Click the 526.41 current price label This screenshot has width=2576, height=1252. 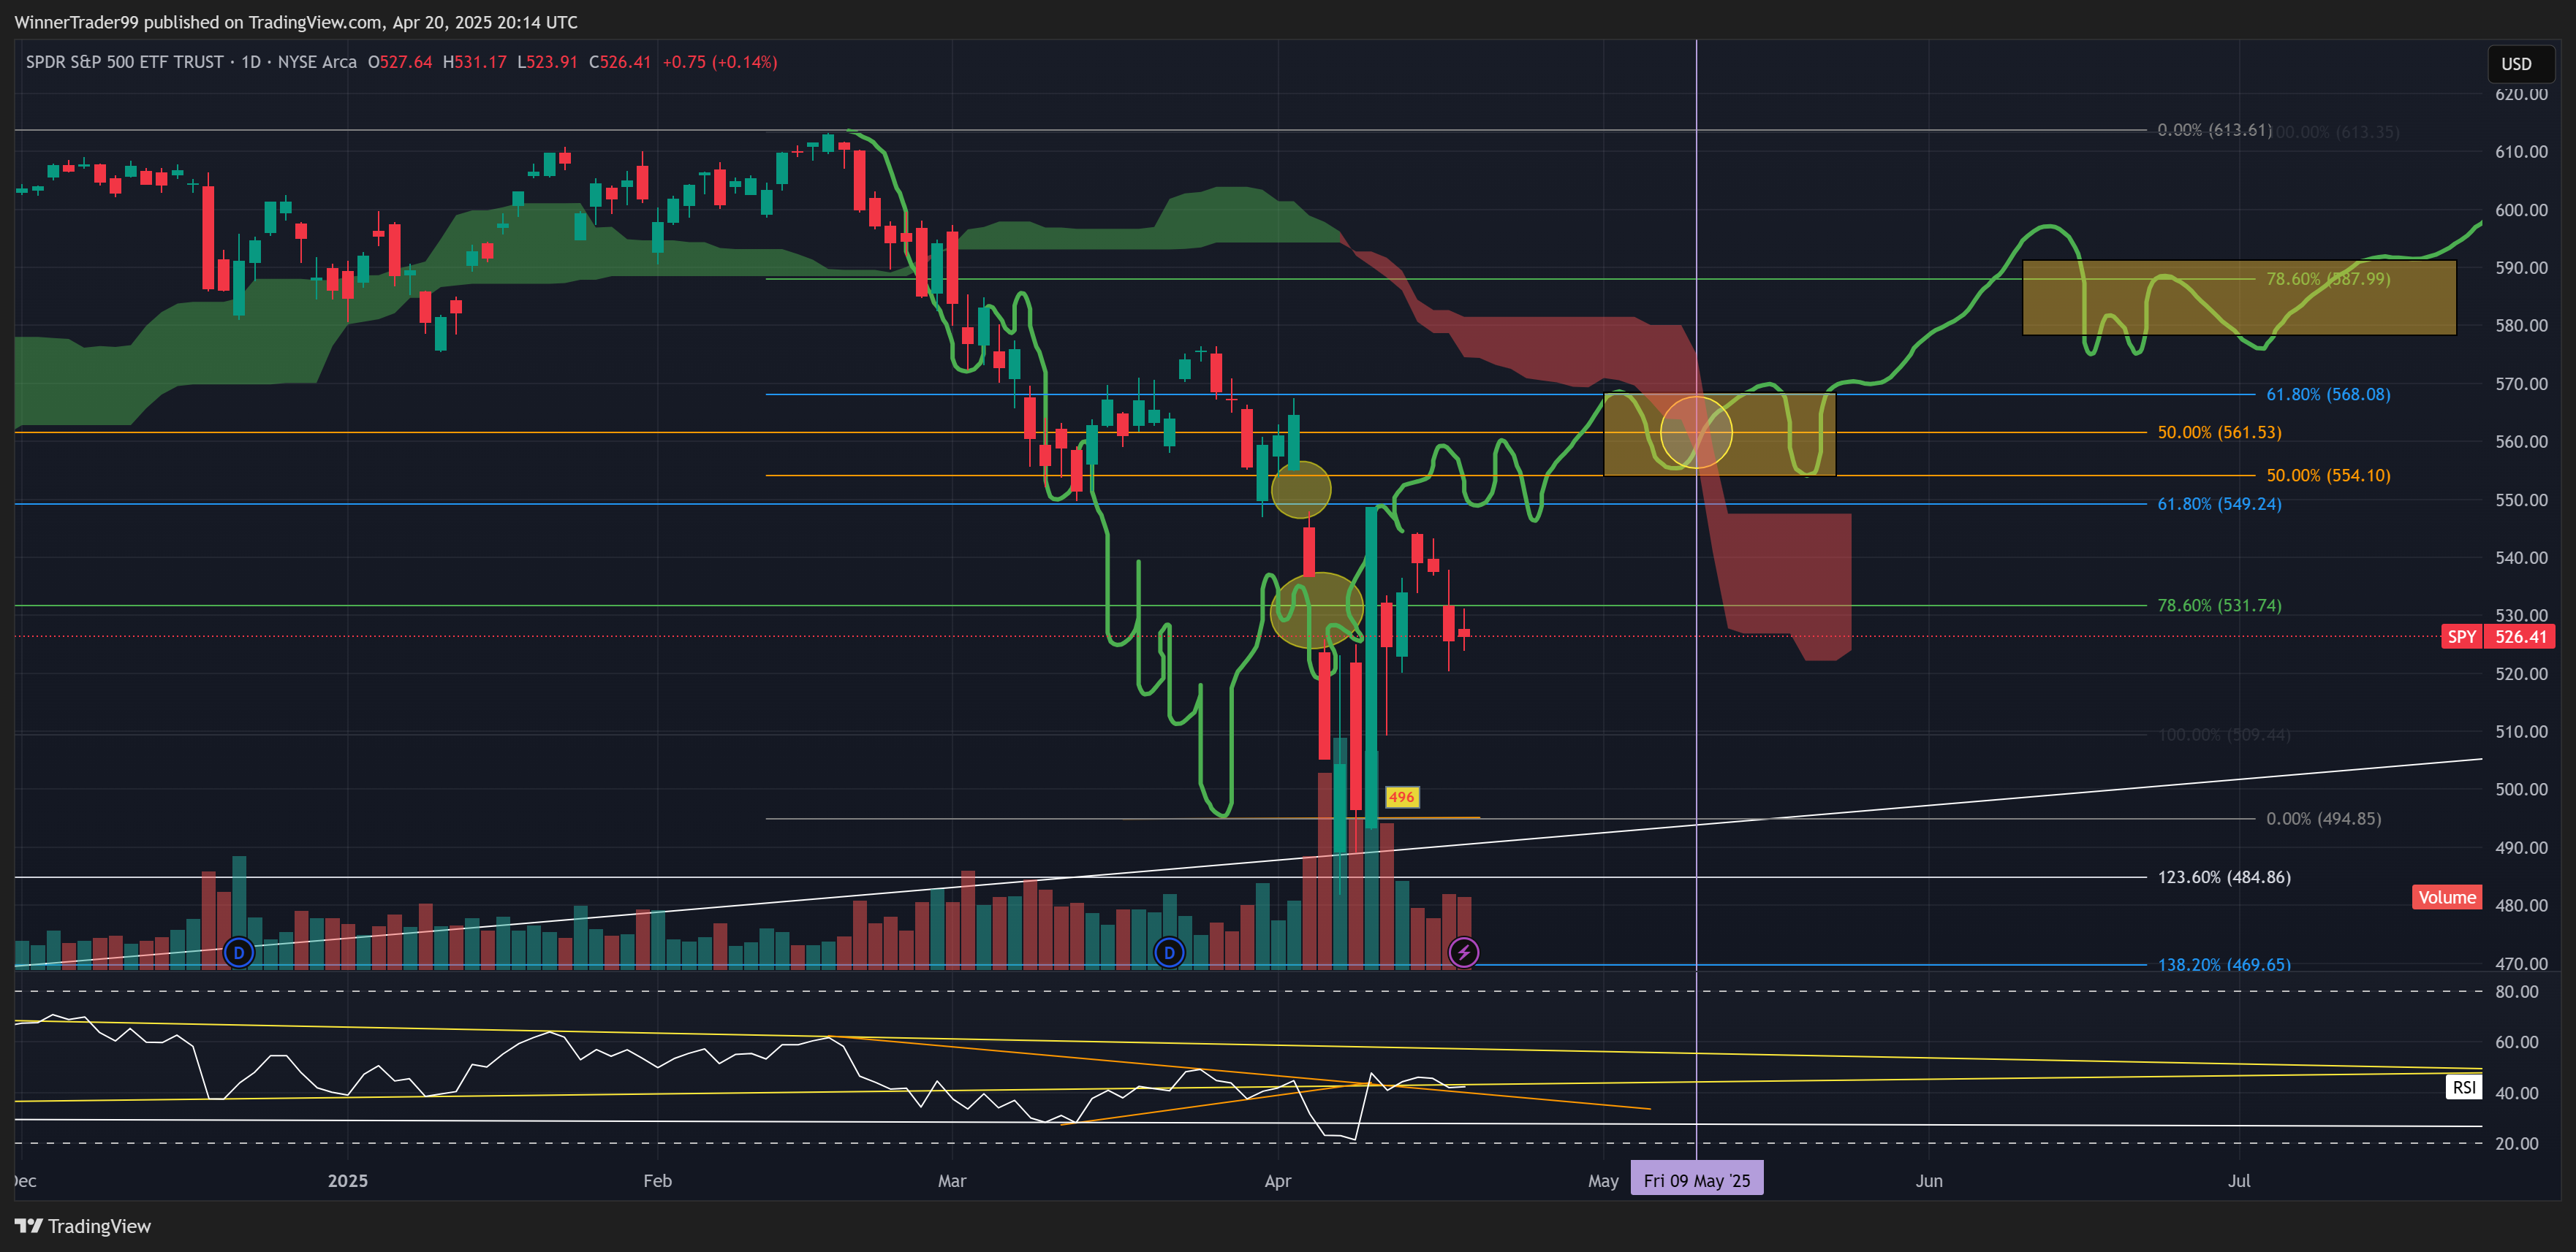coord(2520,636)
